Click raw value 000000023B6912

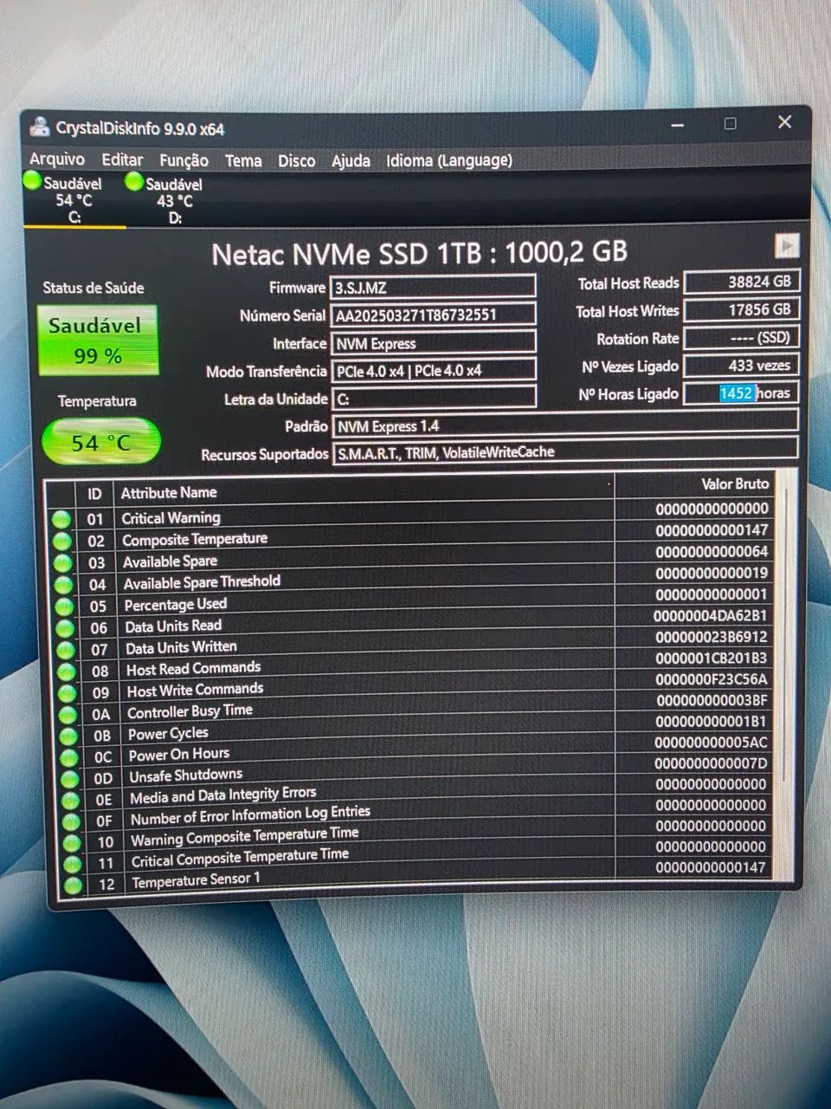(x=711, y=636)
